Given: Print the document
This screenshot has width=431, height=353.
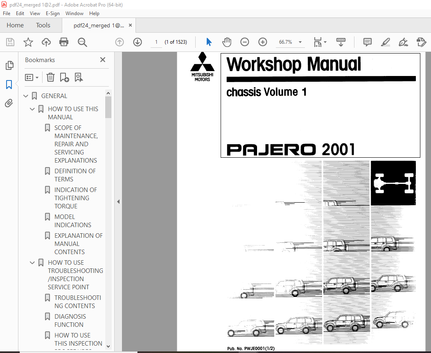Looking at the screenshot, I should (64, 42).
